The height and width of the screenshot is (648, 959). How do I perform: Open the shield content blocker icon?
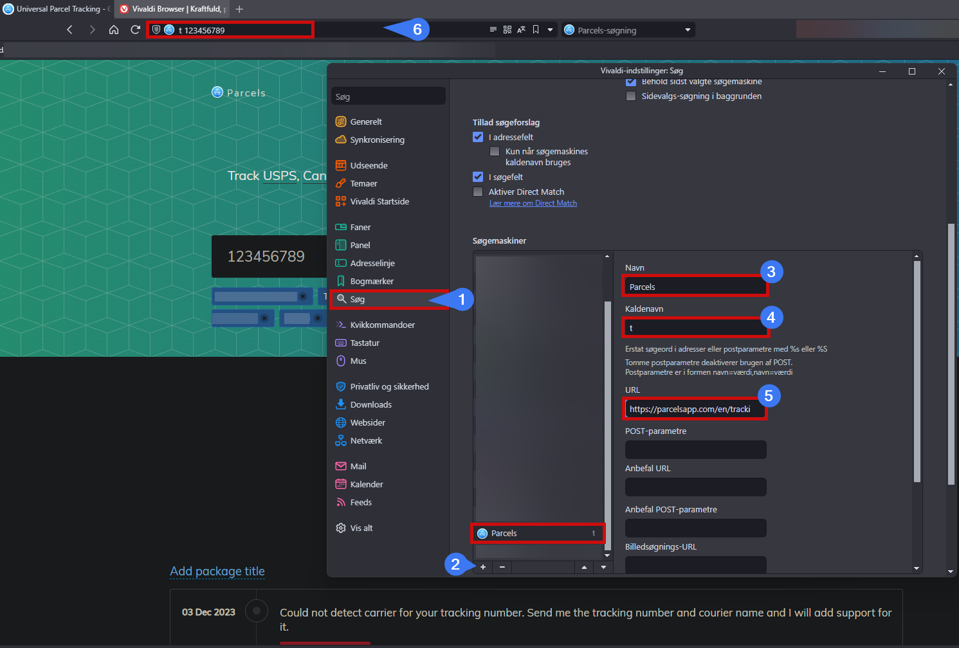coord(156,30)
